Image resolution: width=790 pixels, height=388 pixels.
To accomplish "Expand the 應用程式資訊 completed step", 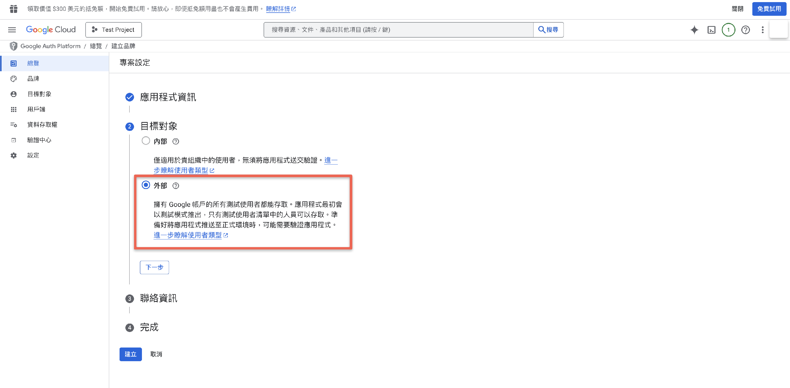I will (x=168, y=97).
